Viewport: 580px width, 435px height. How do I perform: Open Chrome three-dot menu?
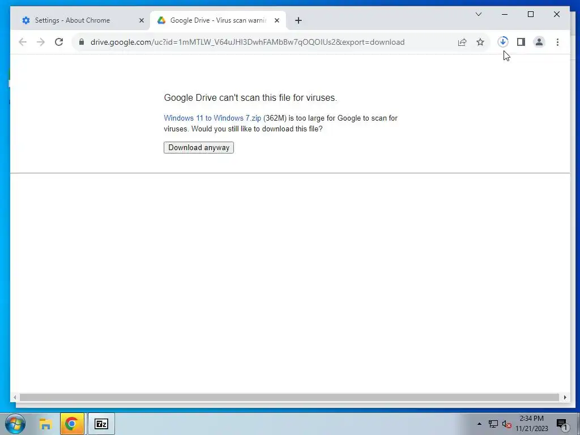[x=557, y=42]
